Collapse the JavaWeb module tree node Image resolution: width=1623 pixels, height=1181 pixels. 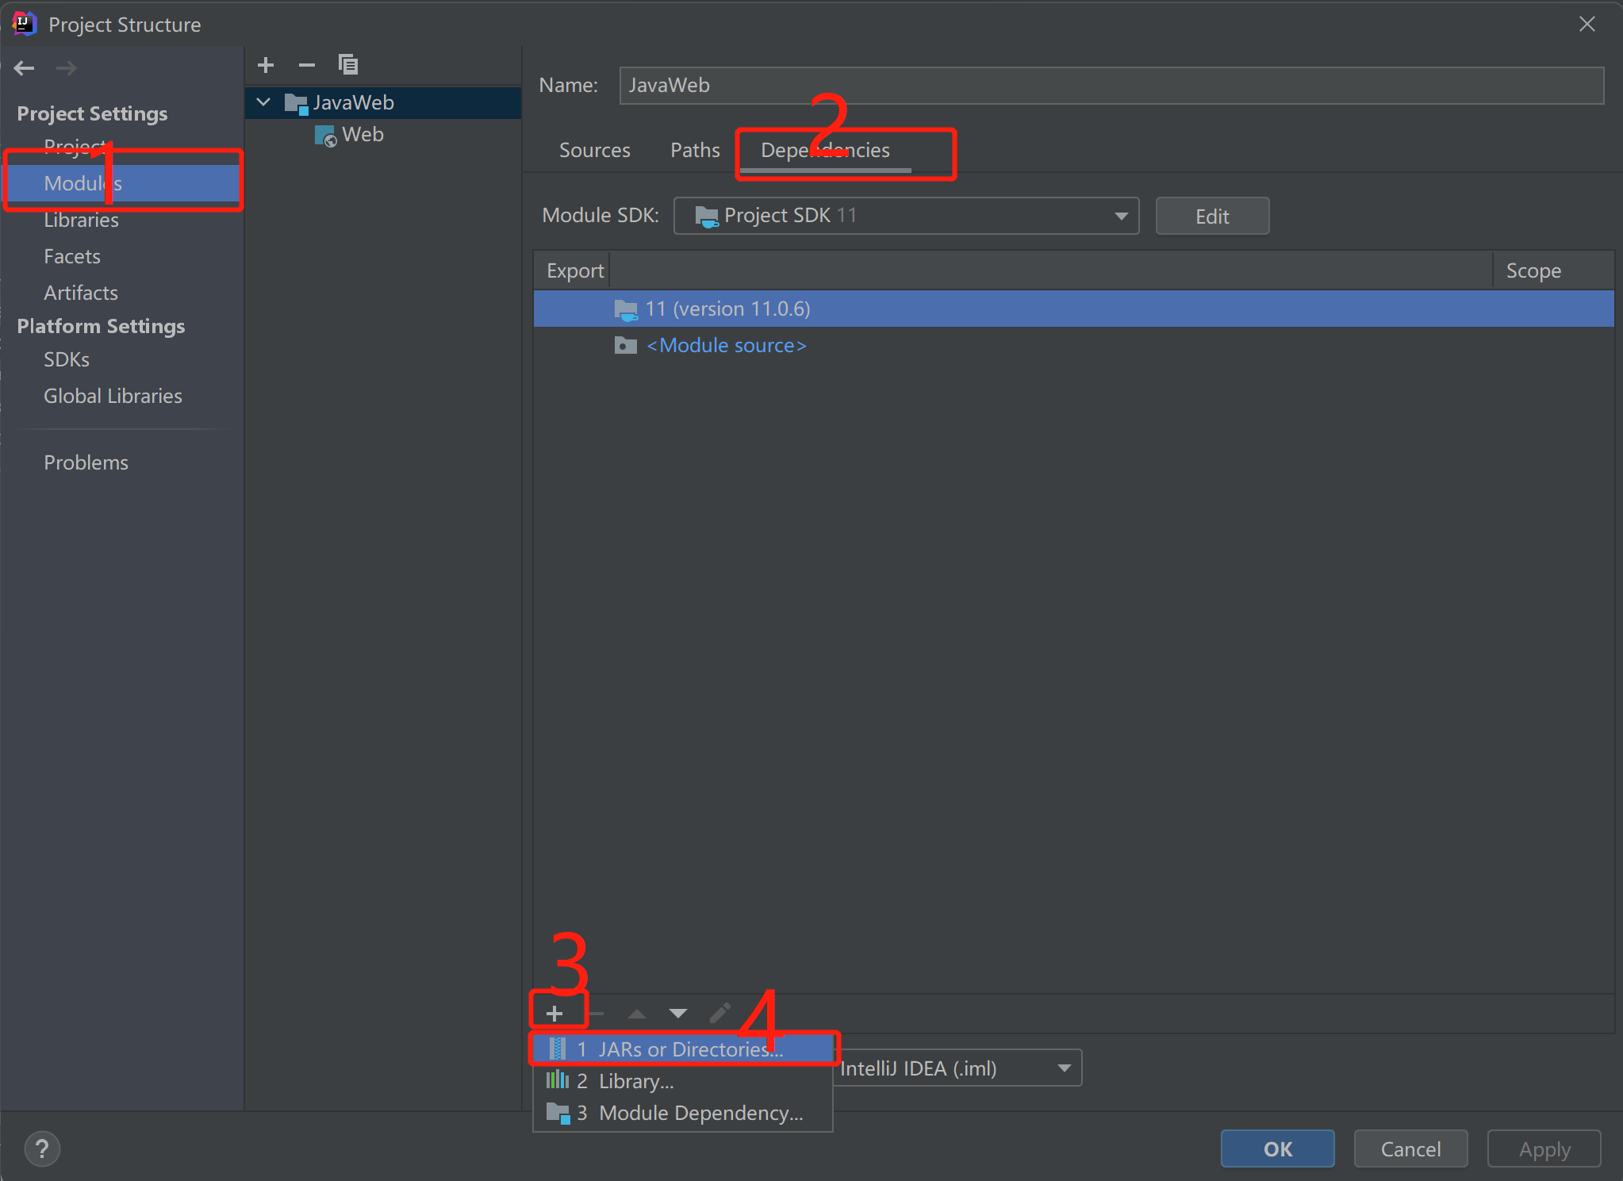click(264, 102)
